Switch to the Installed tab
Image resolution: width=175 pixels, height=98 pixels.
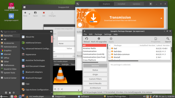click(x=121, y=4)
